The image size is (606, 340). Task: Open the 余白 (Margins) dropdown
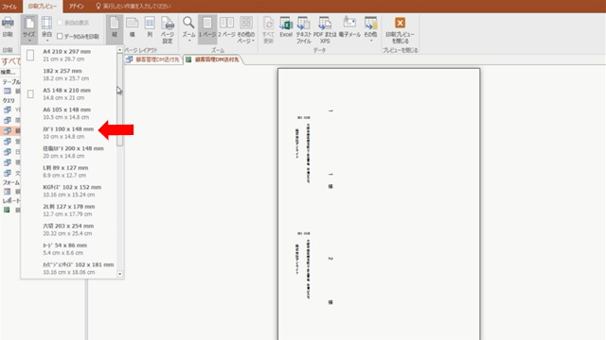click(46, 29)
